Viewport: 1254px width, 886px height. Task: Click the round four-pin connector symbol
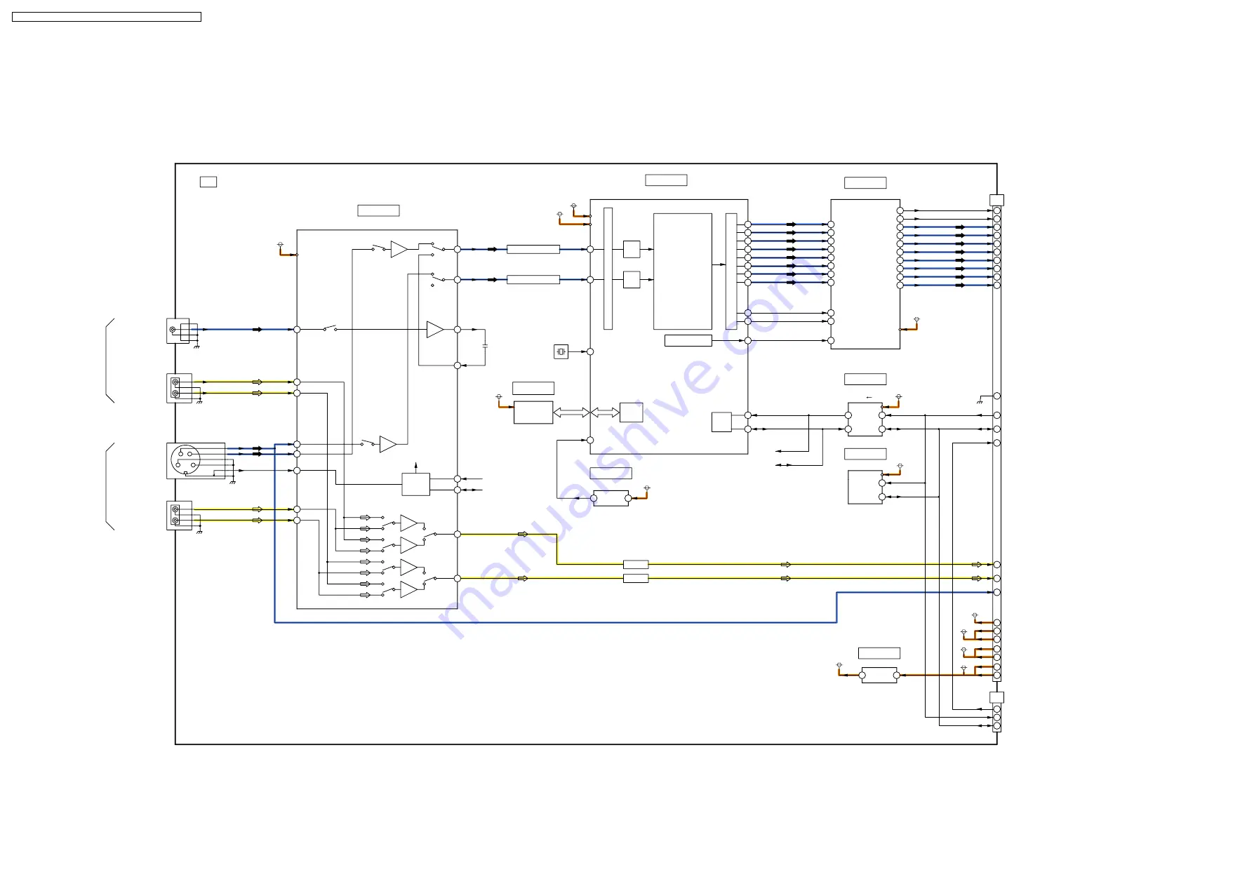186,460
